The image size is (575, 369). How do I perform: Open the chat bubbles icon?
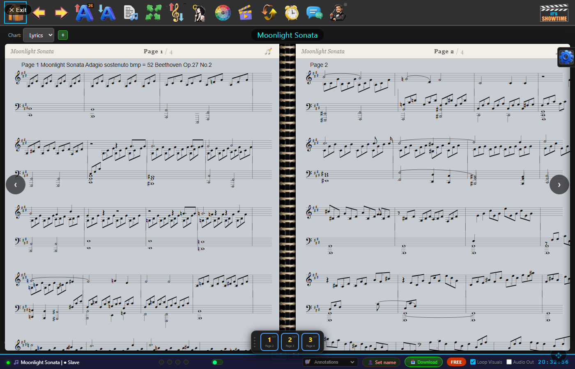pyautogui.click(x=315, y=13)
